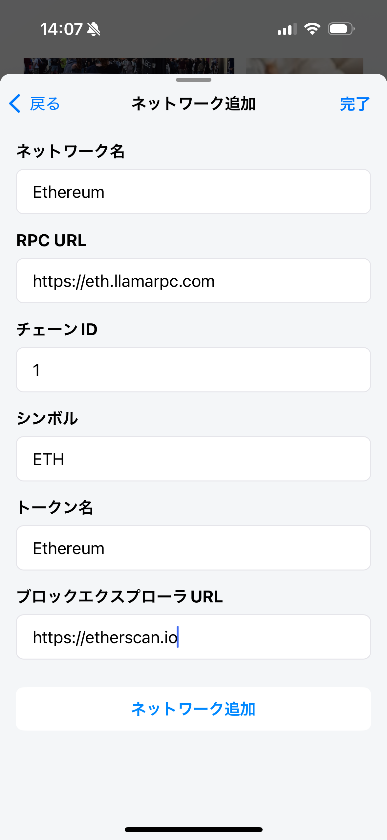Viewport: 387px width, 840px height.
Task: Tap the シンボル field showing ETH
Action: click(193, 459)
